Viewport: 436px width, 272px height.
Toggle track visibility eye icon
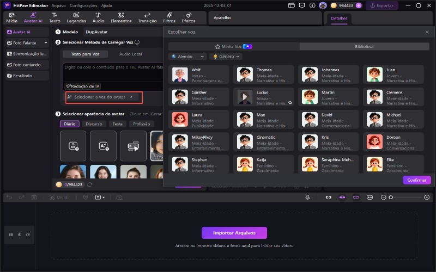coord(19,234)
